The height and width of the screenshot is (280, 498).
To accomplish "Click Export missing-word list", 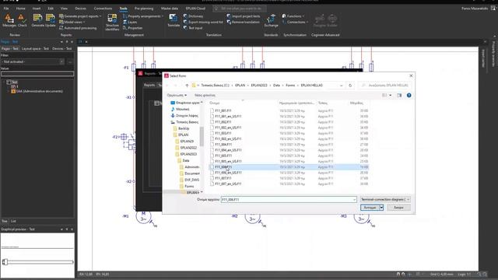I will [x=203, y=22].
